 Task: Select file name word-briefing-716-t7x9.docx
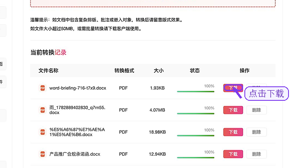[78, 88]
